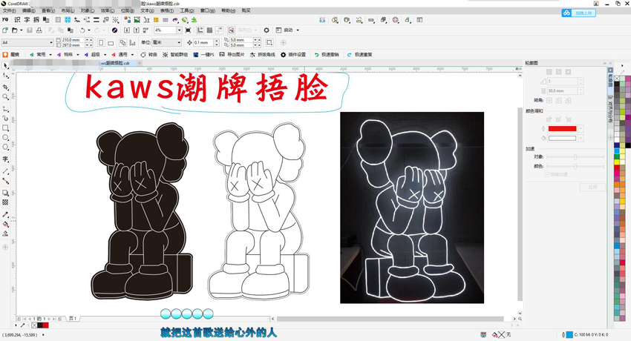Click the 颜色 acceleration slider
Viewport: 631px width, 341px height.
(575, 166)
